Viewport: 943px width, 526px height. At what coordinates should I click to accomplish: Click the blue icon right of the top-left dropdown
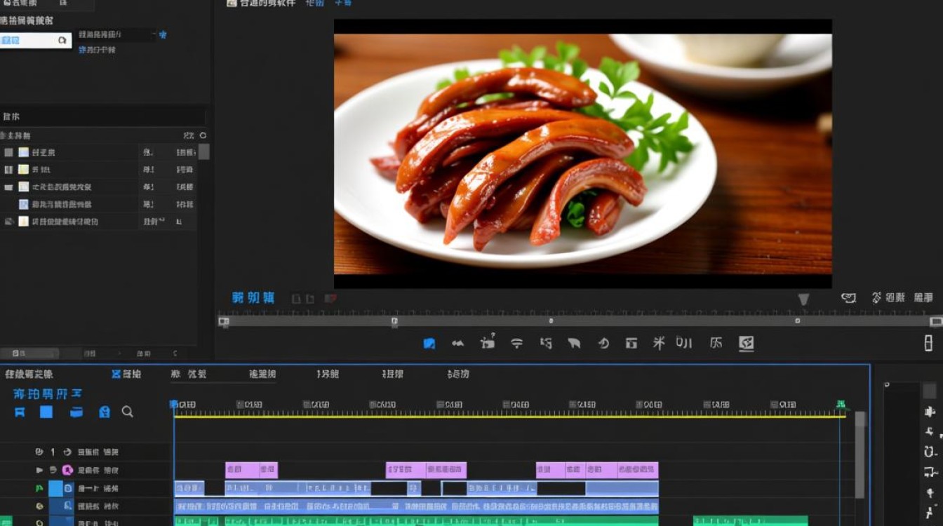tap(163, 34)
